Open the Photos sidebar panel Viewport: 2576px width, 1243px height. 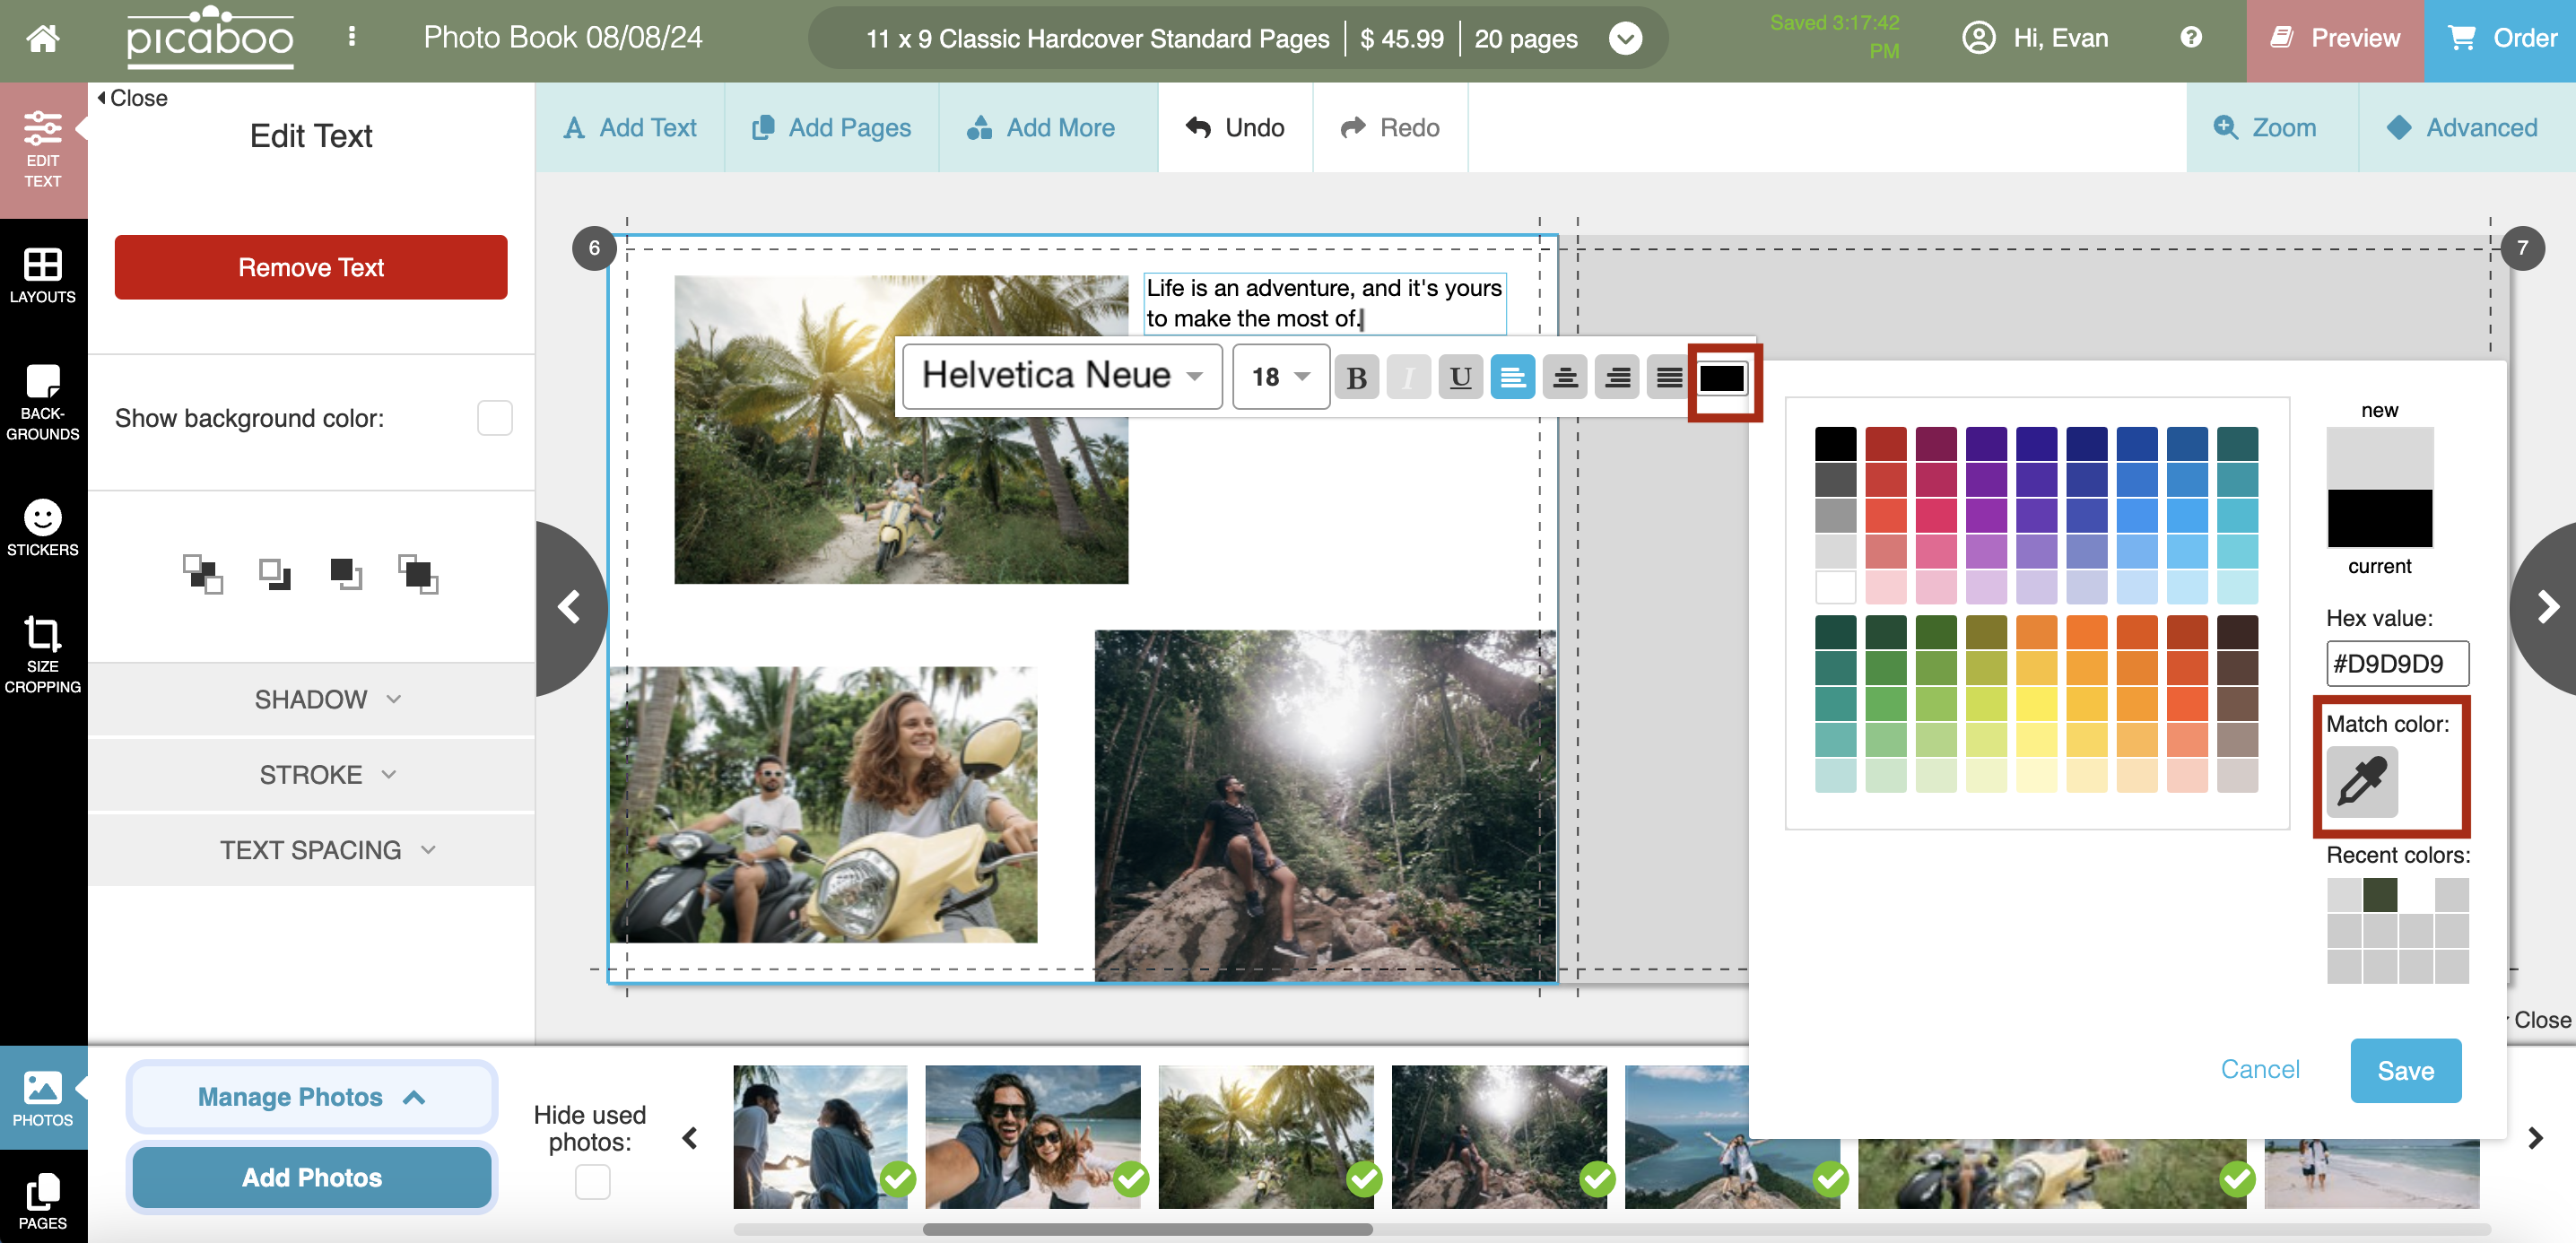(x=43, y=1098)
